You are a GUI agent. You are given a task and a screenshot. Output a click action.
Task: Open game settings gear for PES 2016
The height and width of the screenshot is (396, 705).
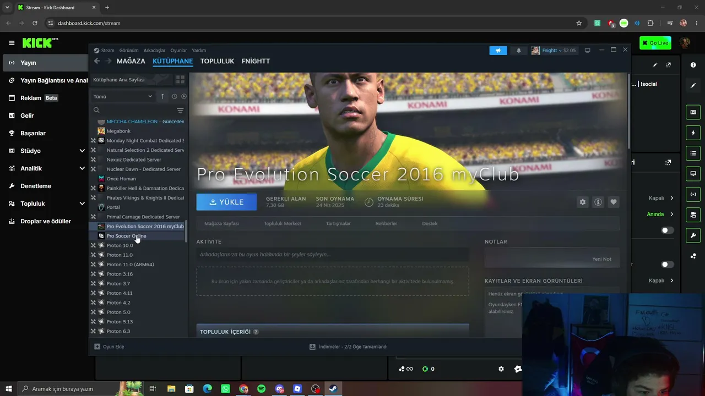pyautogui.click(x=583, y=202)
